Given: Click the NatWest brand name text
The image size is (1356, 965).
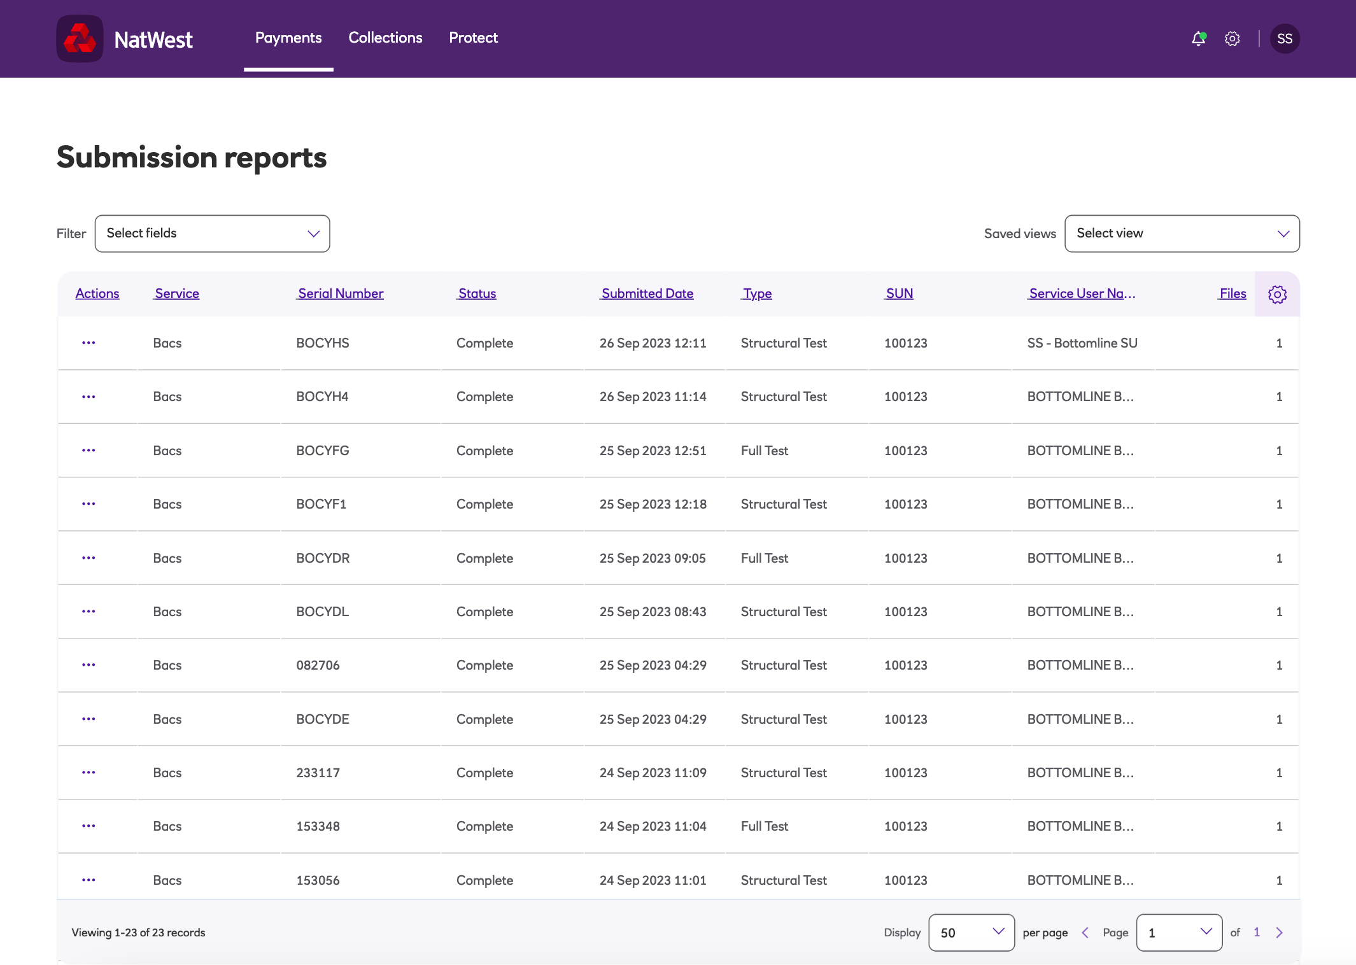Looking at the screenshot, I should pos(153,39).
